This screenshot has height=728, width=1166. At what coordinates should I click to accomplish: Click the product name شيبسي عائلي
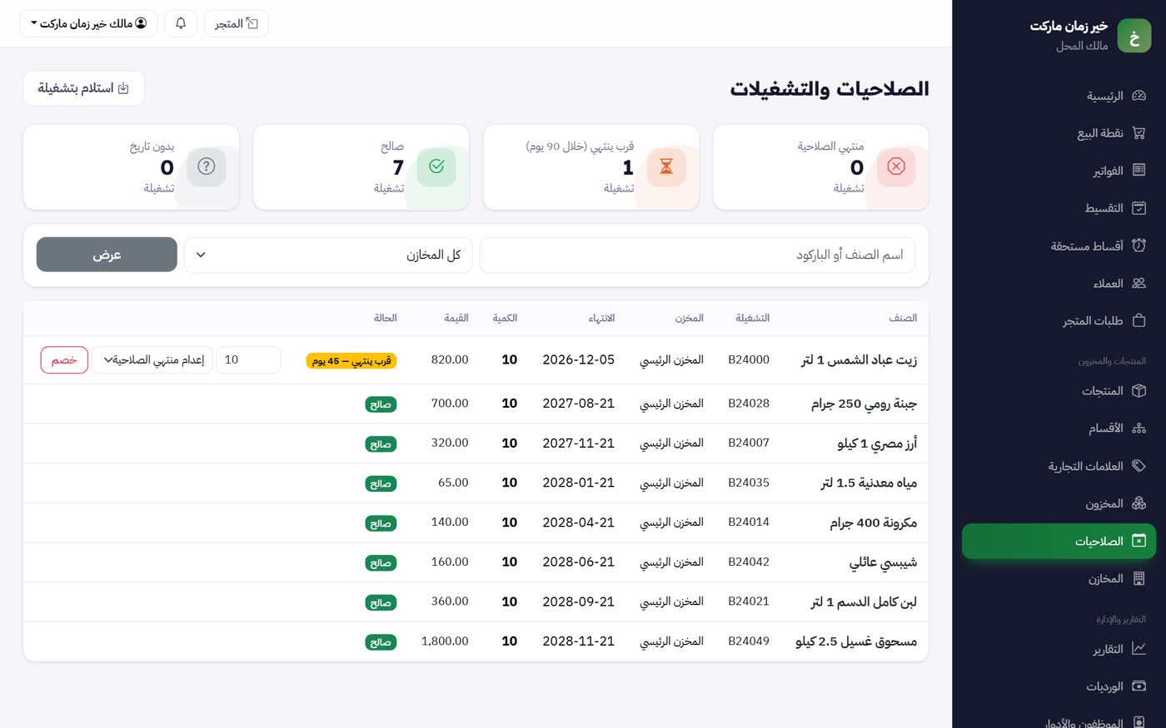tap(883, 562)
